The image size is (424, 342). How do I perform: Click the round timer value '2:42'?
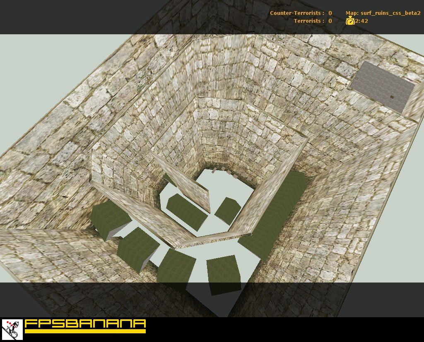tap(361, 21)
